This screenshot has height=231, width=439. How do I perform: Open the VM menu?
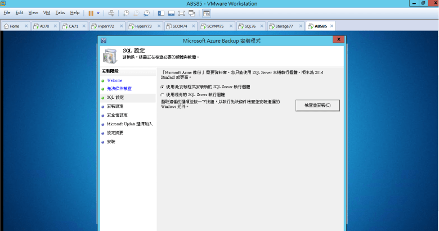[x=47, y=12]
